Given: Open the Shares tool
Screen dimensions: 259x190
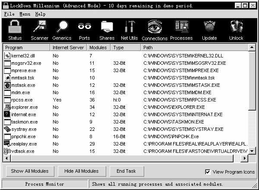Looking at the screenshot, I should [107, 30].
